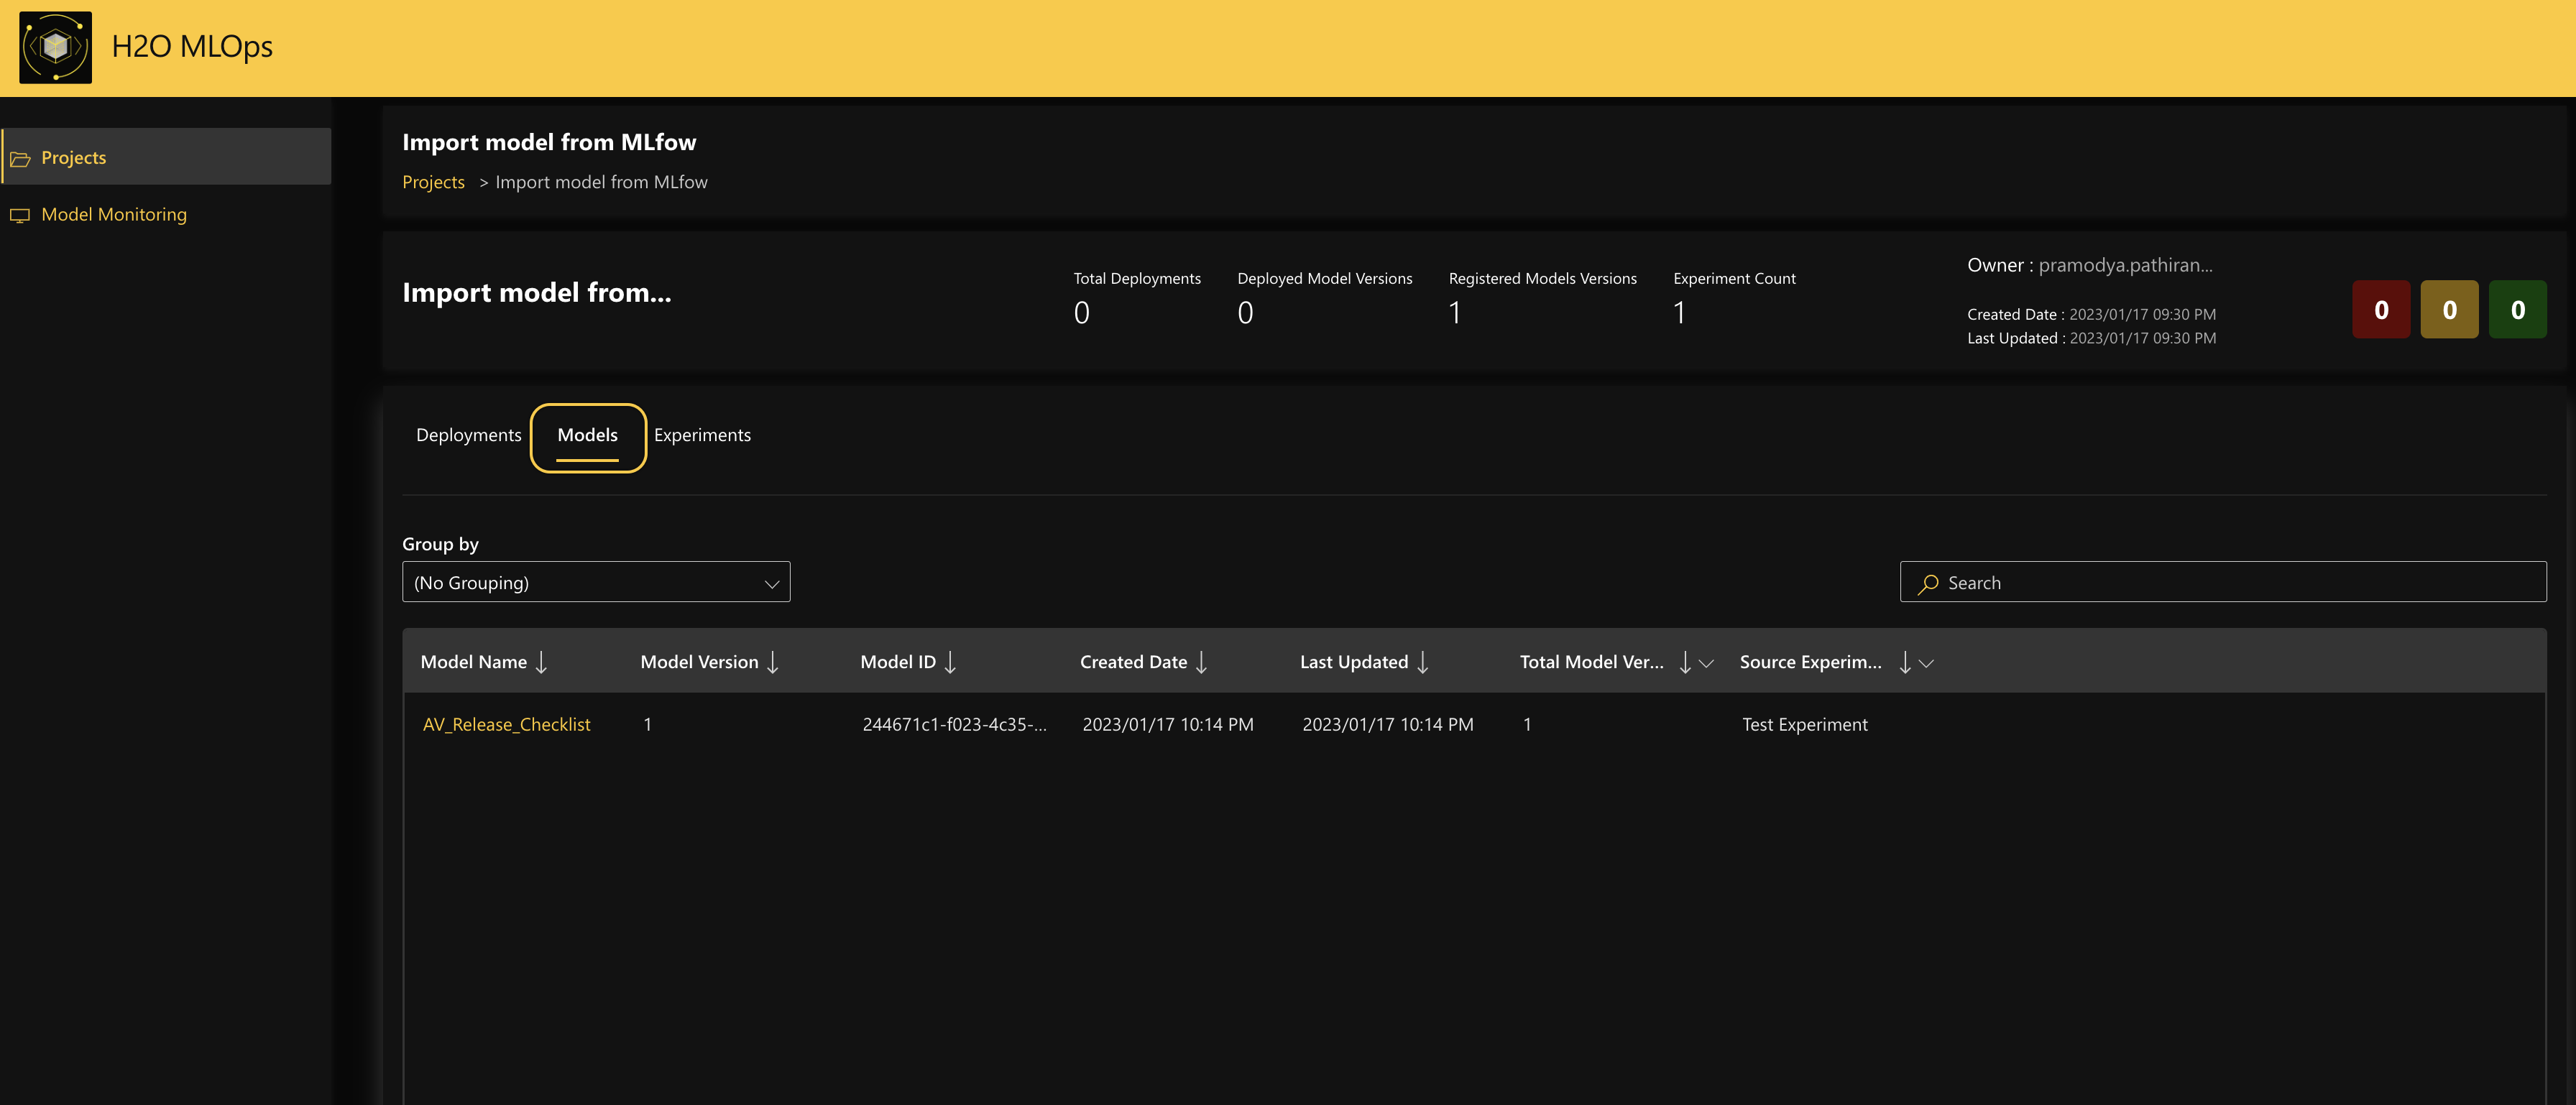Expand the Total Model Ver... column chevron
The image size is (2576, 1105).
tap(1706, 663)
